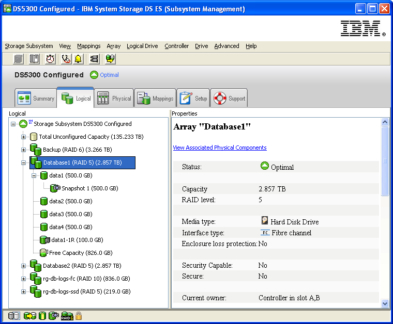Open the Logical Drive menu
This screenshot has width=393, height=324.
[x=142, y=46]
